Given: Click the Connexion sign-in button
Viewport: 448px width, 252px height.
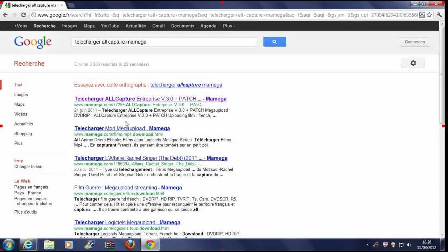Looking at the screenshot, I should click(415, 42).
